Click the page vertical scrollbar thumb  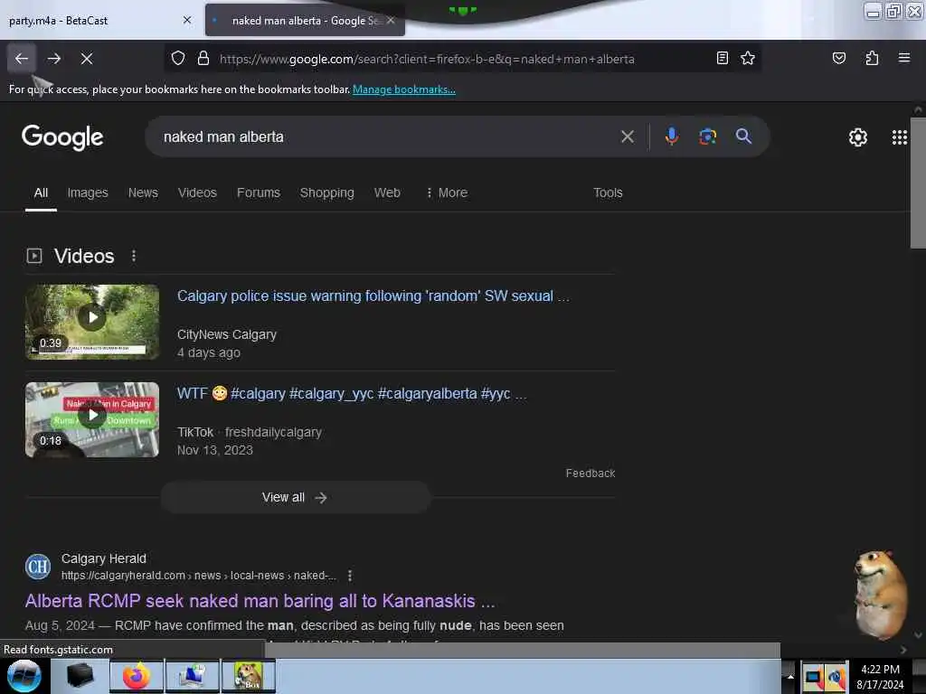click(x=918, y=183)
